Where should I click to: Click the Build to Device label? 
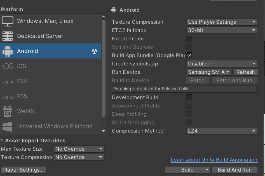pos(131,80)
